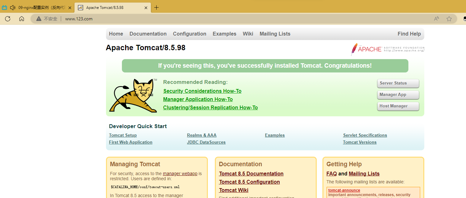Open Examples in the nav bar
The width and height of the screenshot is (466, 198).
(x=224, y=34)
